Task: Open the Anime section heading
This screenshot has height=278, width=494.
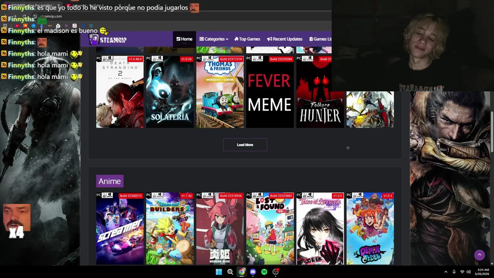Action: [110, 181]
